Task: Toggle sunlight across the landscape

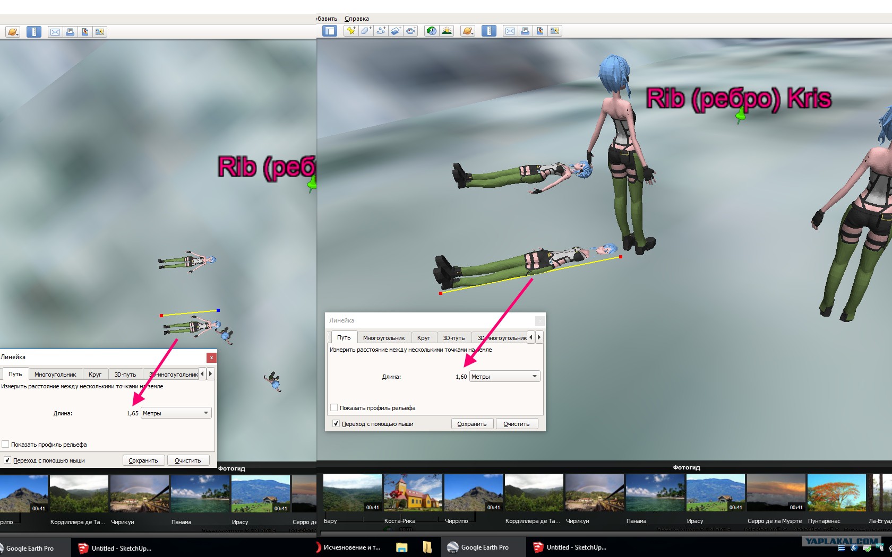Action: coord(447,31)
